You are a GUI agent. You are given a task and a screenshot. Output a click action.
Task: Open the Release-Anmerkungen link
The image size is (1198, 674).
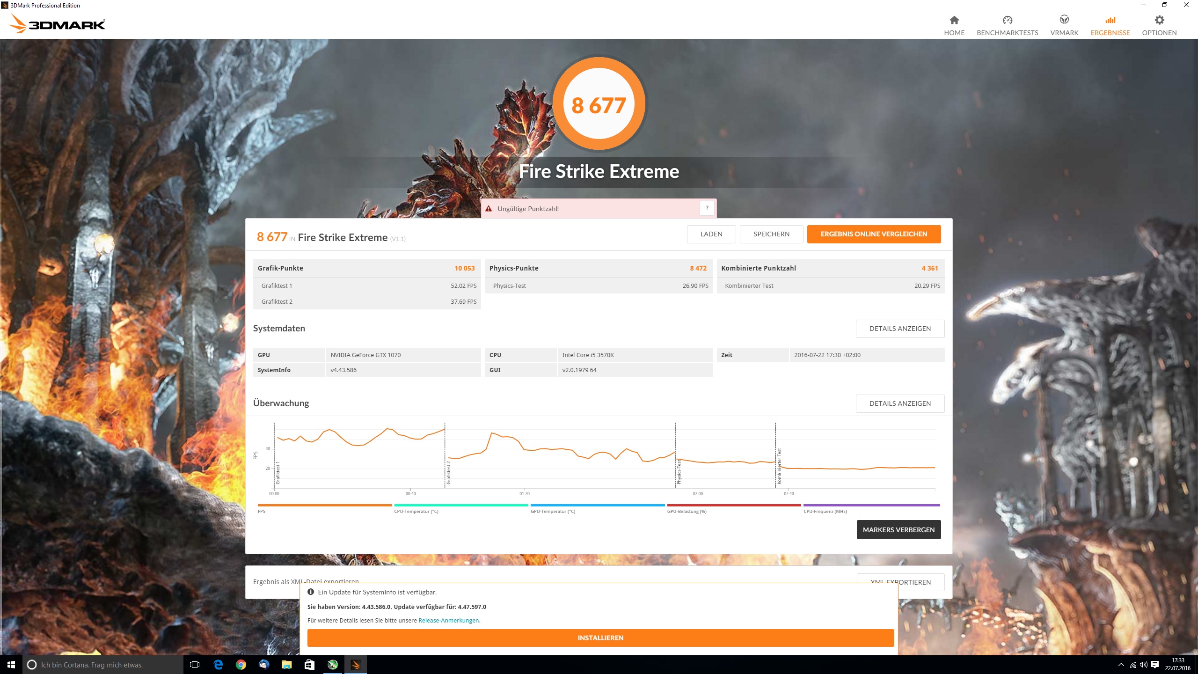click(x=448, y=620)
